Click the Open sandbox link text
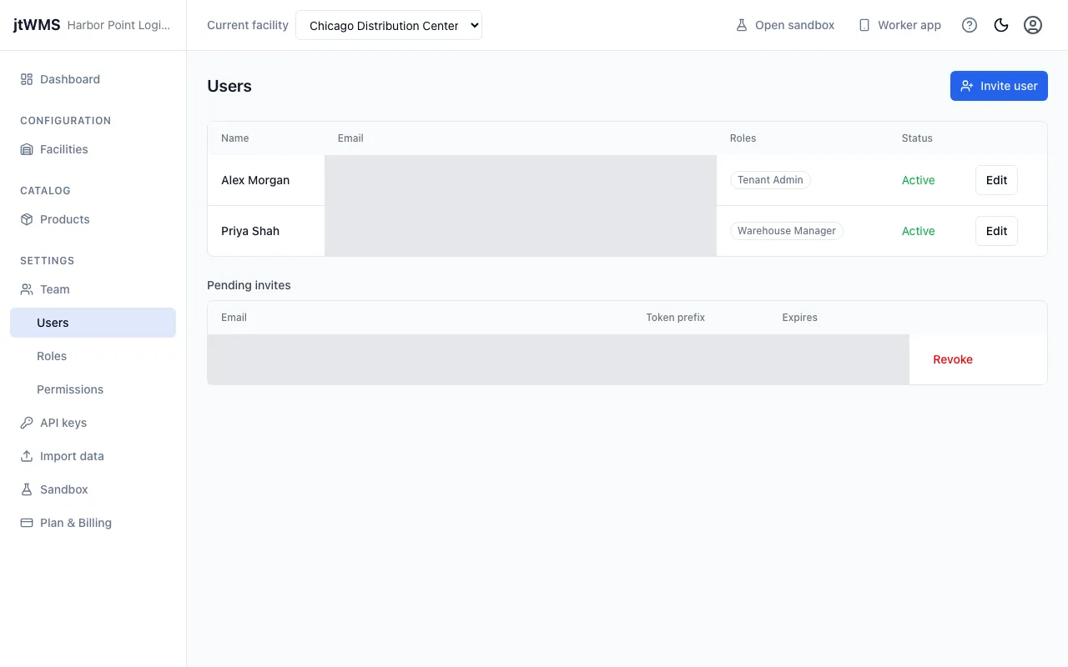 point(794,25)
